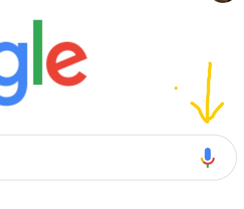Click the green letter l in logo
The height and width of the screenshot is (209, 244).
pyautogui.click(x=38, y=52)
